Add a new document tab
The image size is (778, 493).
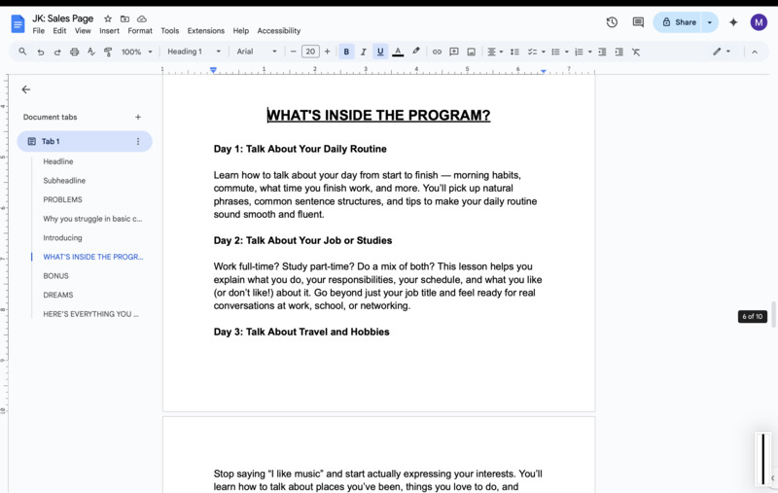tap(138, 117)
